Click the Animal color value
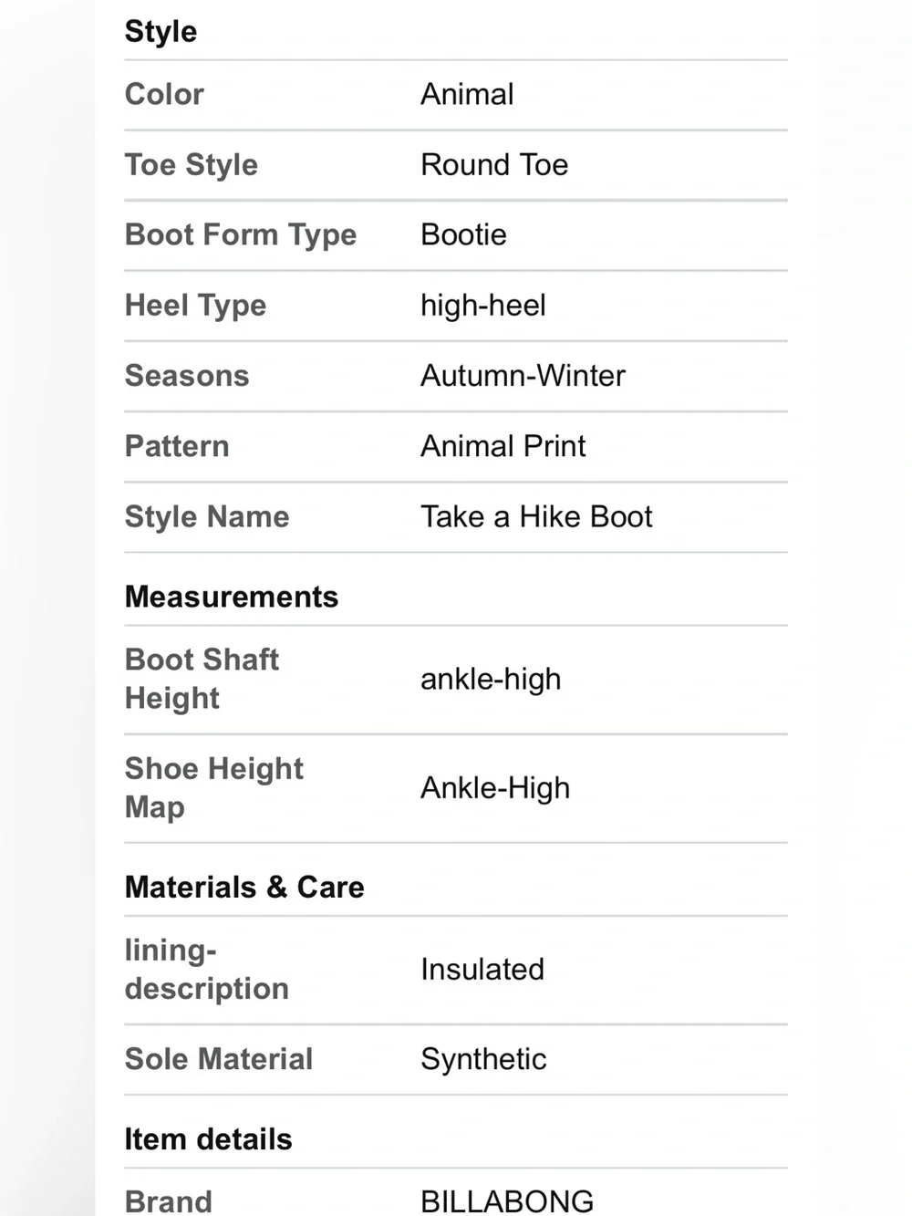This screenshot has width=912, height=1216. (x=467, y=94)
